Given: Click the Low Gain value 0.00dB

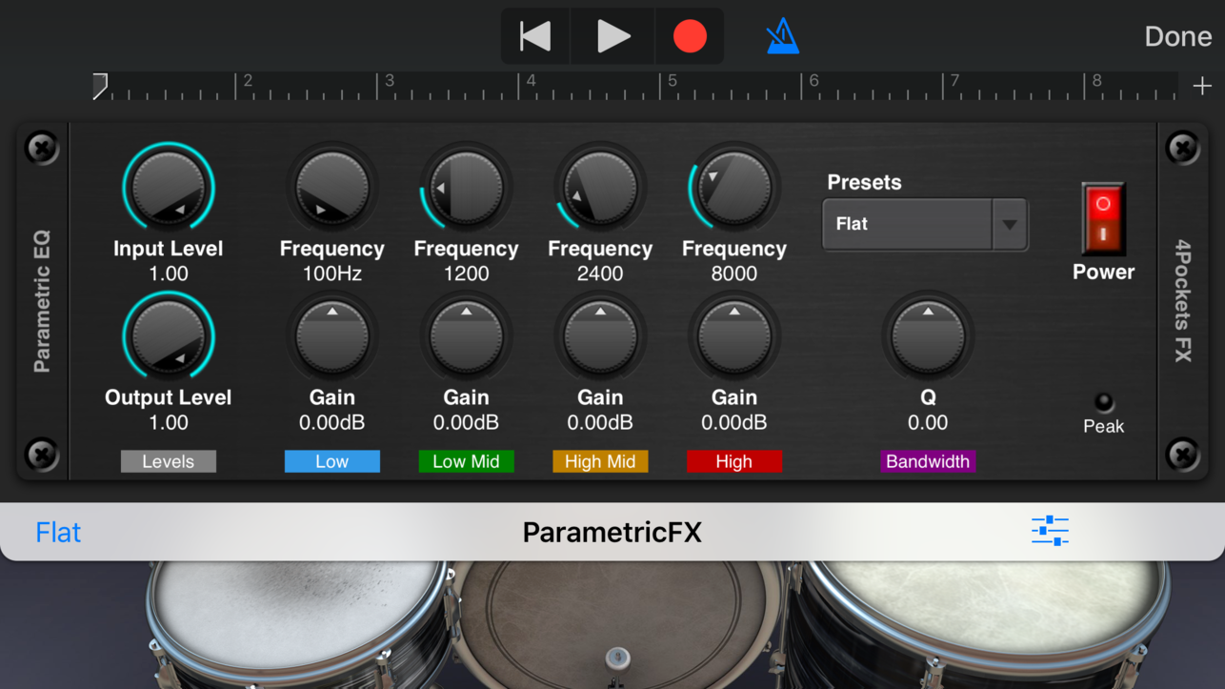Looking at the screenshot, I should click(x=331, y=422).
